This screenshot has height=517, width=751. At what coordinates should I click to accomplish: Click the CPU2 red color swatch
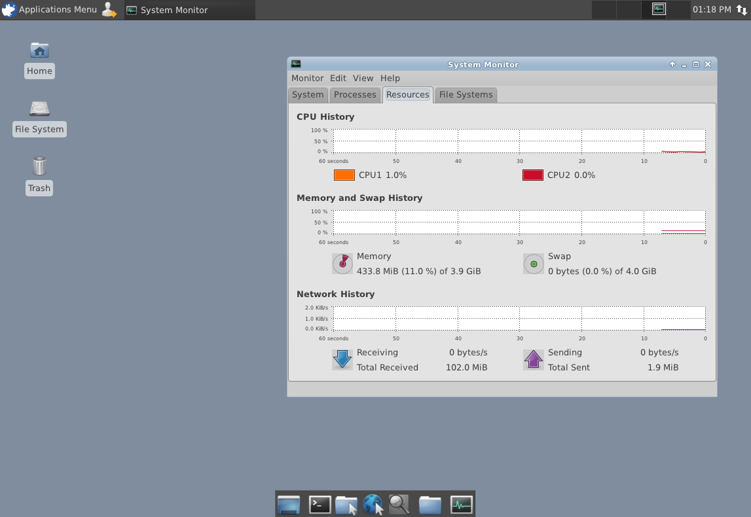532,175
